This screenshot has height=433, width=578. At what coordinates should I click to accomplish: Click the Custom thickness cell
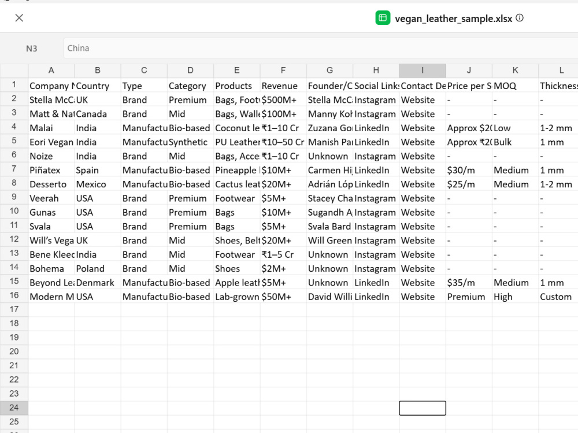558,297
